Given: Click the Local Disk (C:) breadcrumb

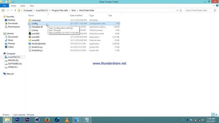Looking at the screenshot, I should click(x=42, y=11).
